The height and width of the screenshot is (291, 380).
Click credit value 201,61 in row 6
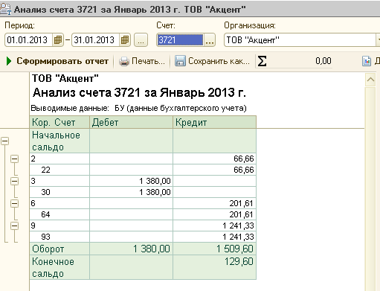(214, 203)
